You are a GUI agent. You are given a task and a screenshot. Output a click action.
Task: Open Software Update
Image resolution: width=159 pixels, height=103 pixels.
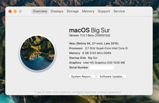coord(112,76)
